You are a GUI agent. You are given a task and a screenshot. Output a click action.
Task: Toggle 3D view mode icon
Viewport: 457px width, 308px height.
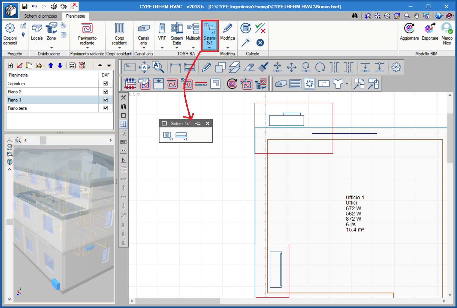[x=10, y=147]
